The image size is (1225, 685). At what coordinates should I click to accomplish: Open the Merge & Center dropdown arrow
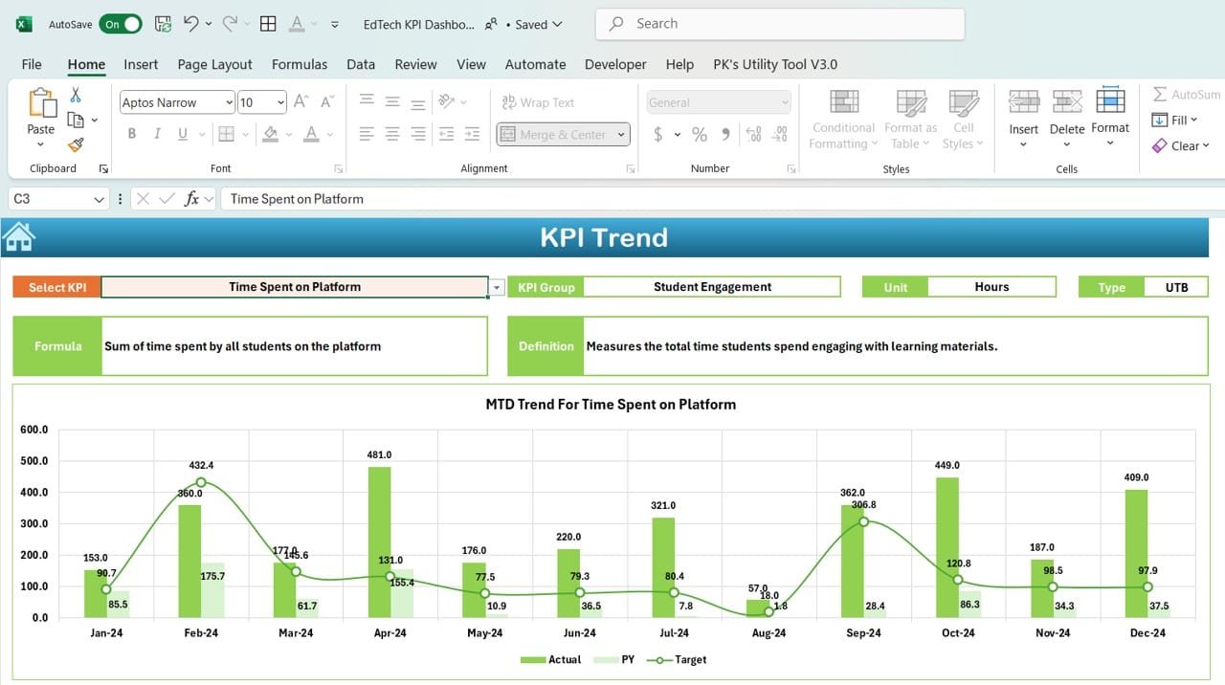pyautogui.click(x=621, y=135)
